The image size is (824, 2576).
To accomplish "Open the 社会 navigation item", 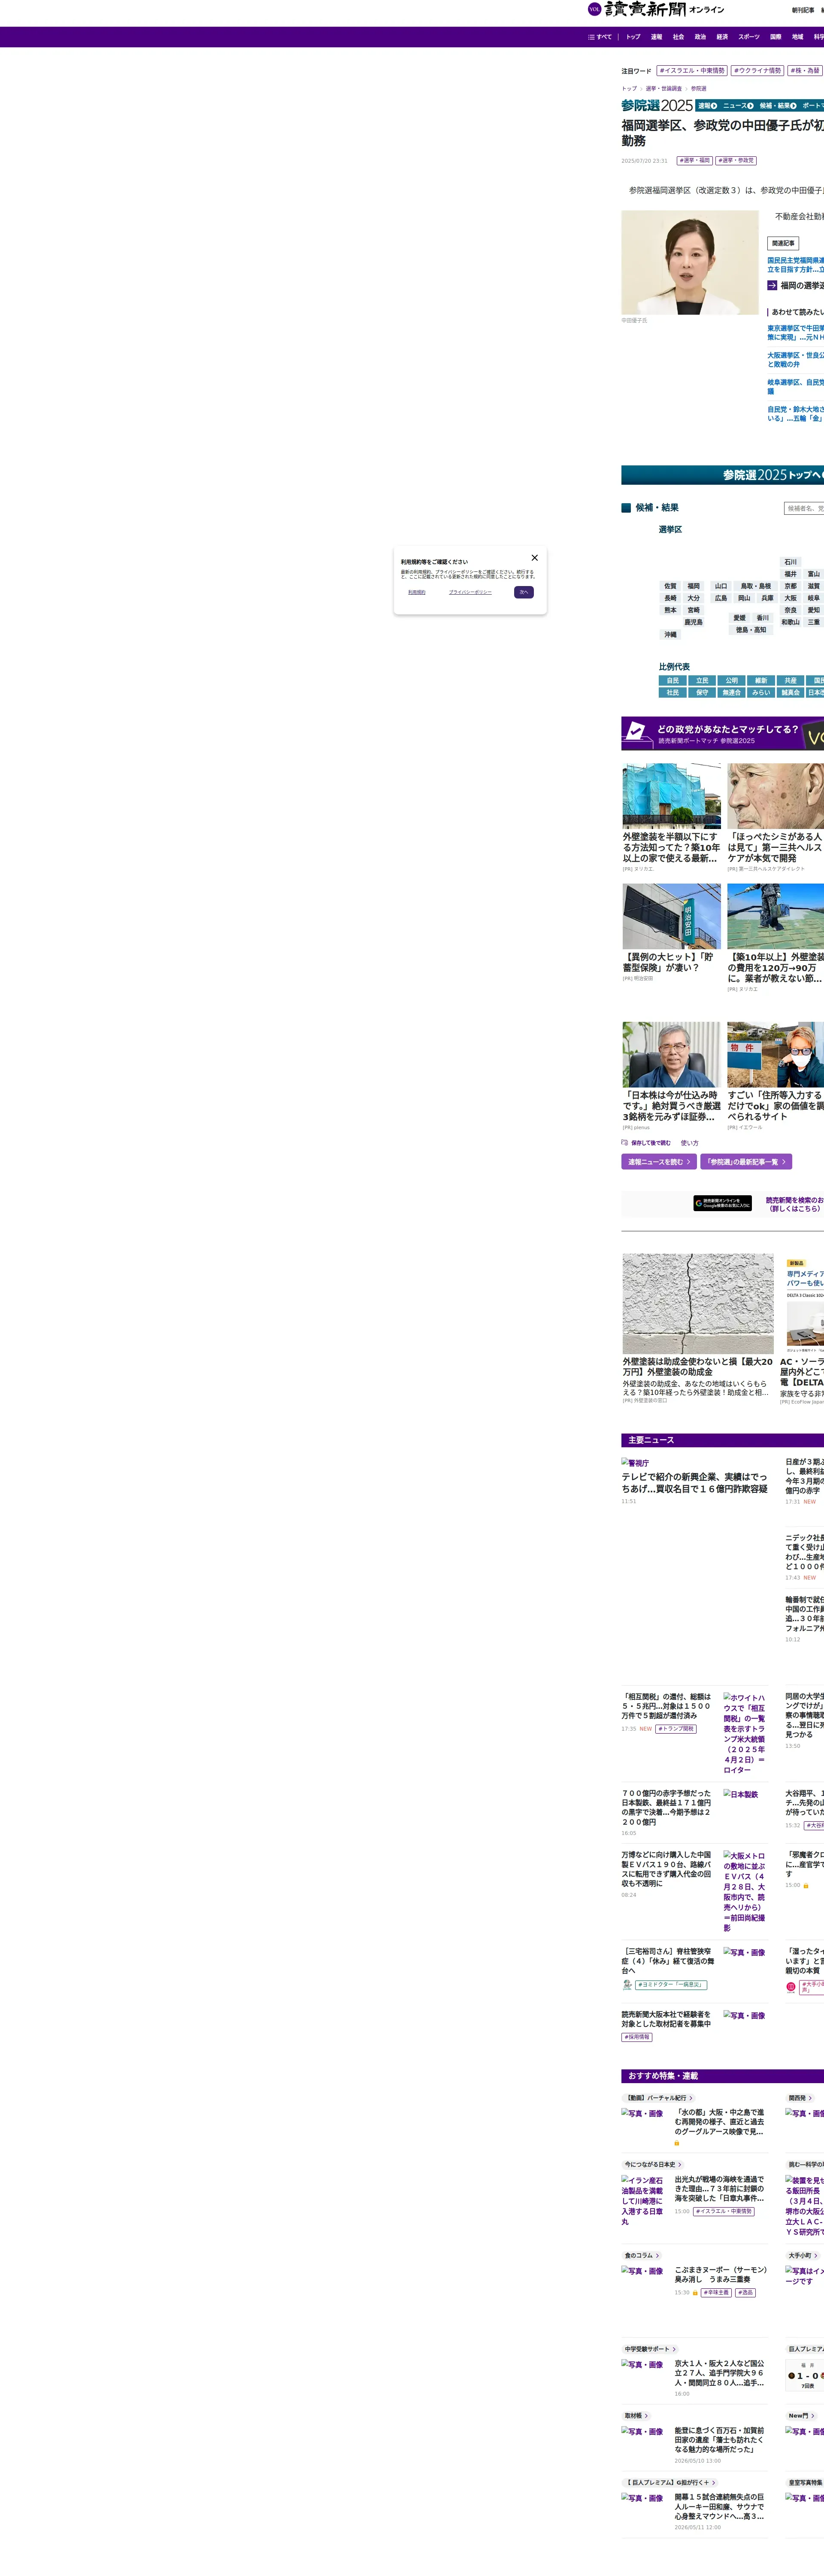I will point(678,37).
